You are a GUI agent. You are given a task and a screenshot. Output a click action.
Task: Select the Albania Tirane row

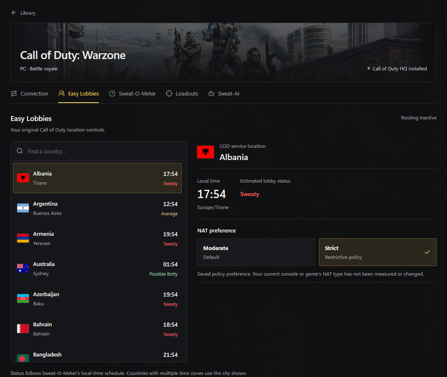97,178
